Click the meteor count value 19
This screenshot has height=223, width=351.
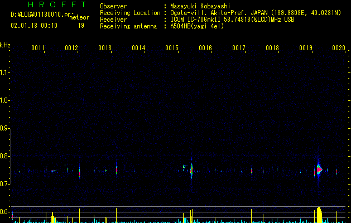click(x=81, y=26)
